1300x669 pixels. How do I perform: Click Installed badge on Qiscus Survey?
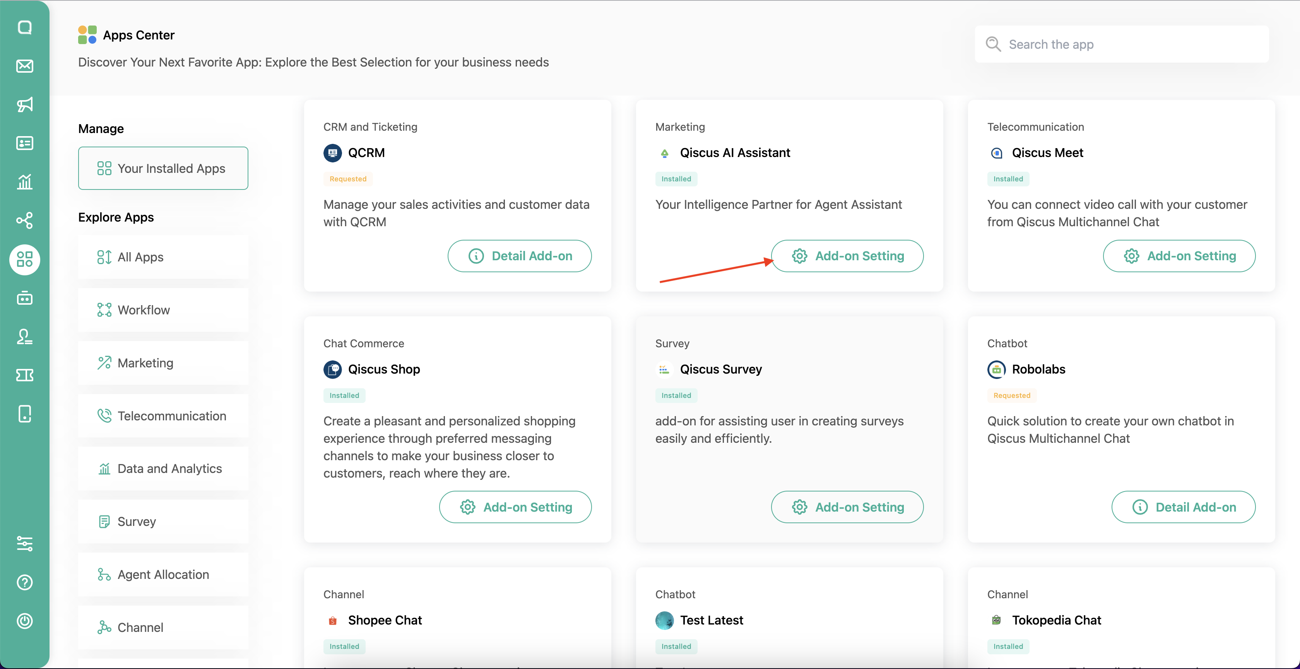[676, 396]
